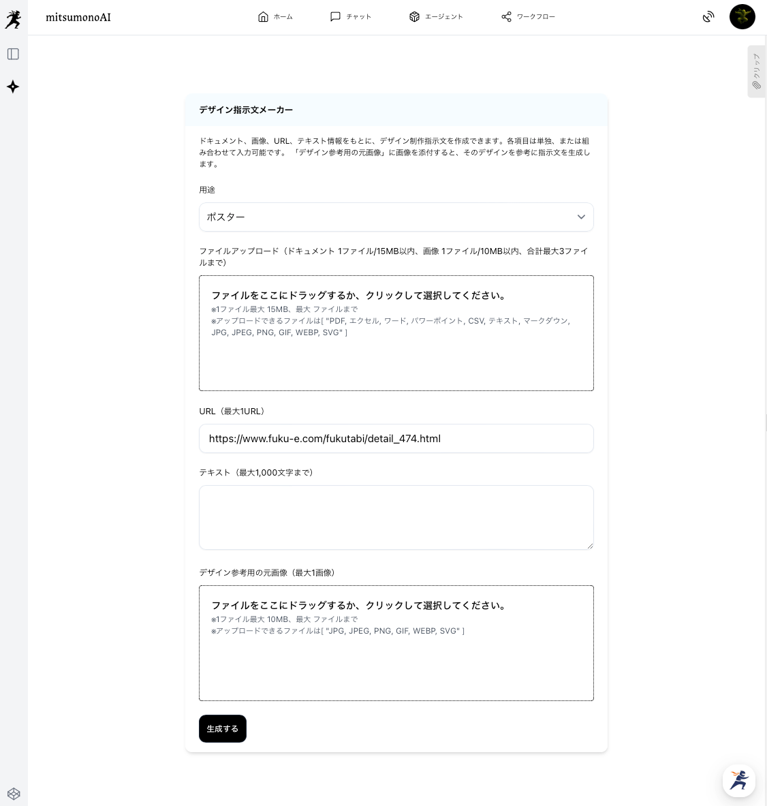Switch to エージェント tab
The width and height of the screenshot is (767, 806).
pos(436,17)
